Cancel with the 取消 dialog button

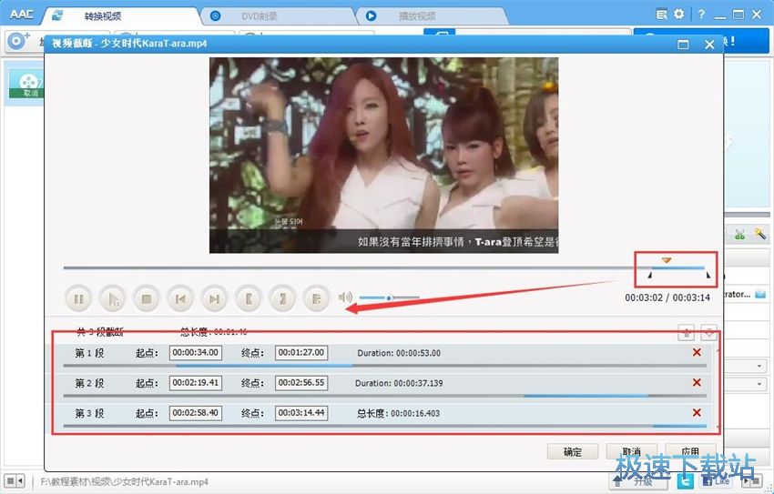631,451
